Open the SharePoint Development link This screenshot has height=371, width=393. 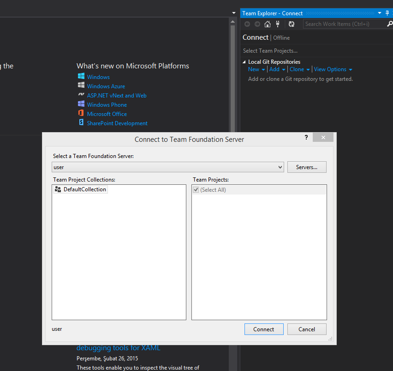[117, 123]
